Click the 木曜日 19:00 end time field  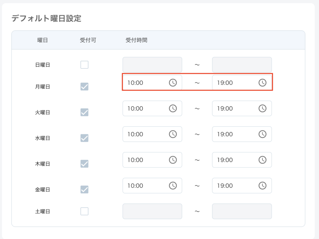click(x=234, y=160)
